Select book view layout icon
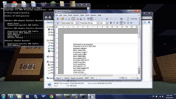Screen dimensions: 176x99 pyautogui.click(x=126, y=78)
